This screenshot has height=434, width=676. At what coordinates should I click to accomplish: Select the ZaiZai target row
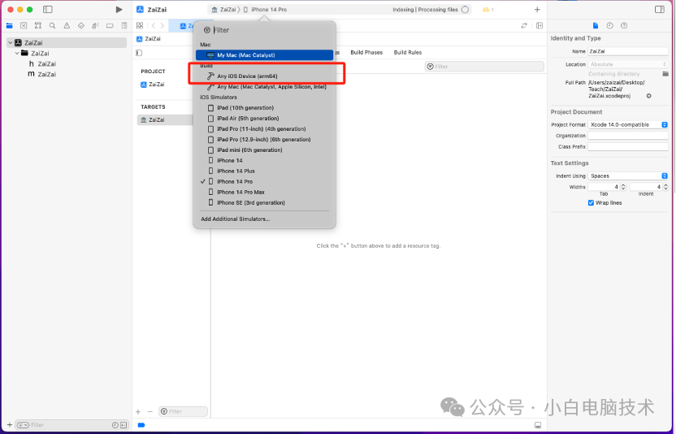pyautogui.click(x=165, y=120)
